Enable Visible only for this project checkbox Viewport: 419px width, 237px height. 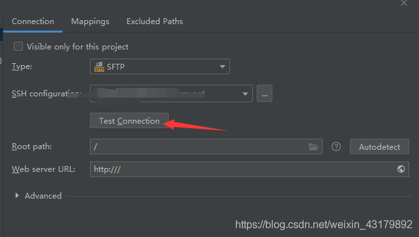point(18,46)
